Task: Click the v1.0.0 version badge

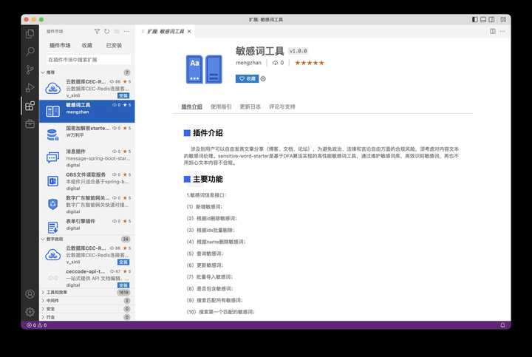Action: click(x=299, y=51)
